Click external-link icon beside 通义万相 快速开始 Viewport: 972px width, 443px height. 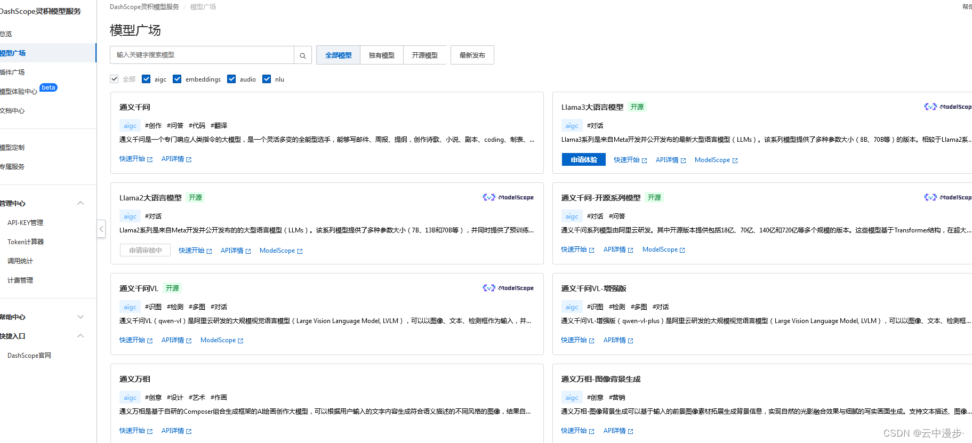(150, 431)
